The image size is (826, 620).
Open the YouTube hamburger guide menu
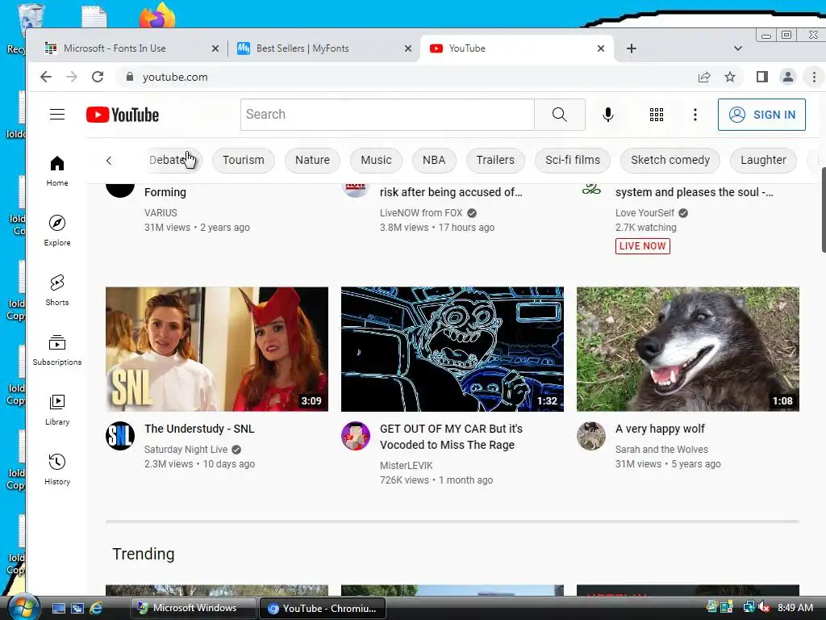[x=57, y=115]
